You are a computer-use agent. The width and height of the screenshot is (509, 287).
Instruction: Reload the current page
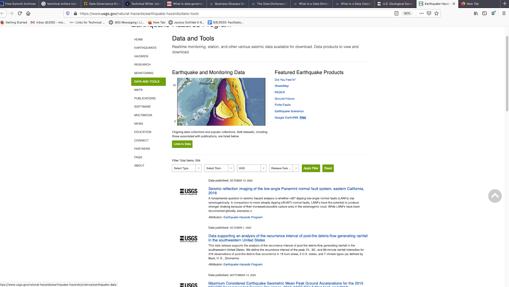[x=20, y=13]
